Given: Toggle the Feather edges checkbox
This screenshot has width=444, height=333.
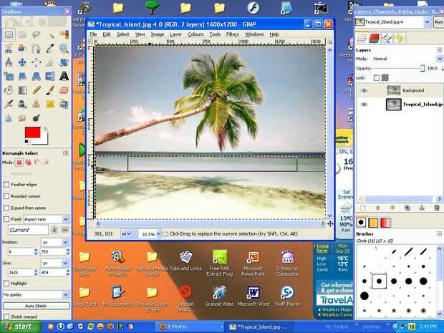Looking at the screenshot, I should pyautogui.click(x=6, y=185).
